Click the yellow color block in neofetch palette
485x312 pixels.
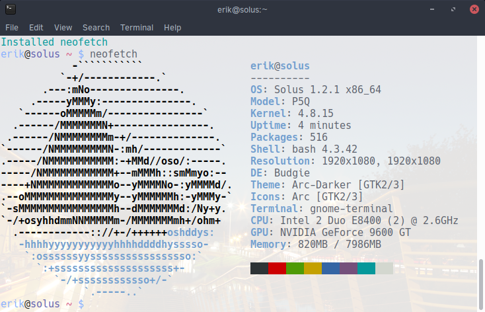(x=313, y=268)
